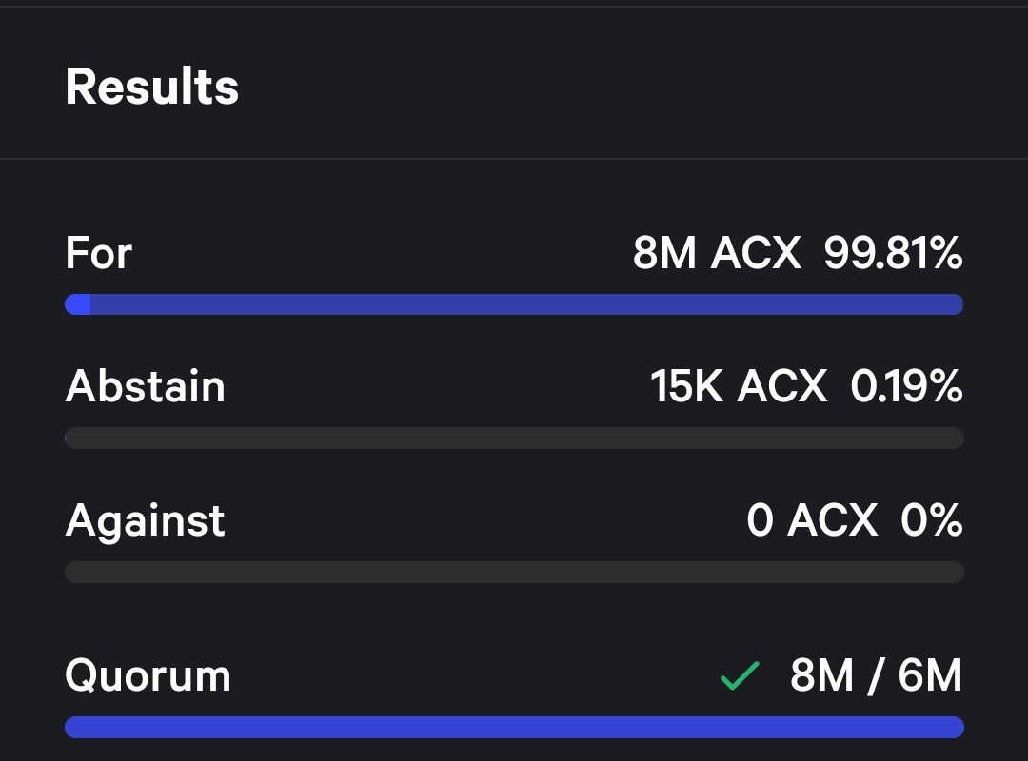The width and height of the screenshot is (1028, 761).
Task: Click the Abstain vote label
Action: tap(145, 386)
